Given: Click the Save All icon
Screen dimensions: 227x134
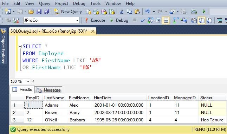Looking at the screenshot, I should 47,12.
